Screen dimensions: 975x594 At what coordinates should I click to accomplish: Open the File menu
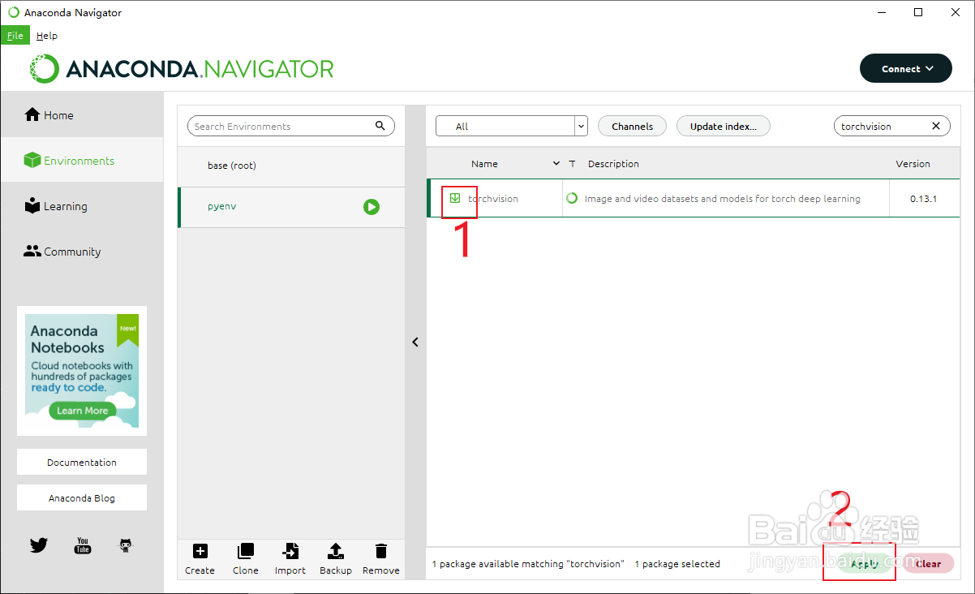(x=15, y=36)
